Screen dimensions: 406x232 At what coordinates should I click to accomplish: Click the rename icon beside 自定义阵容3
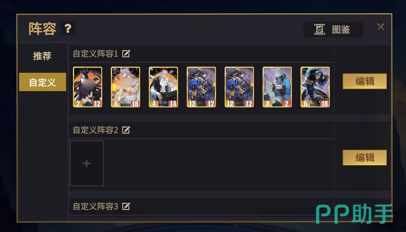[126, 206]
